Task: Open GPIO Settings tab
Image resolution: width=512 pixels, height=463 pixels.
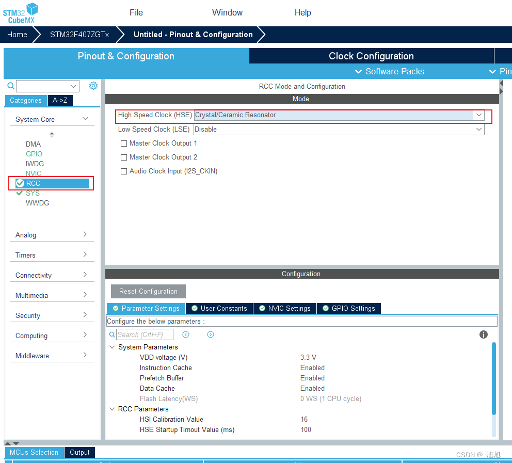Action: point(349,308)
